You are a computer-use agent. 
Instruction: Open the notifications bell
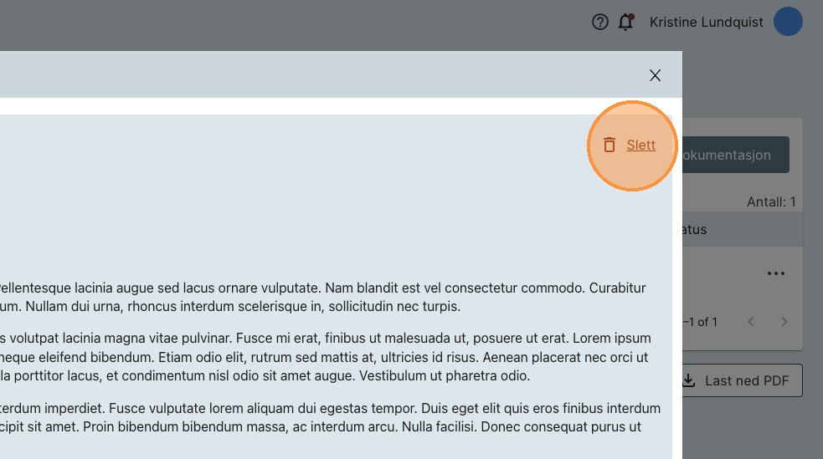pos(625,23)
